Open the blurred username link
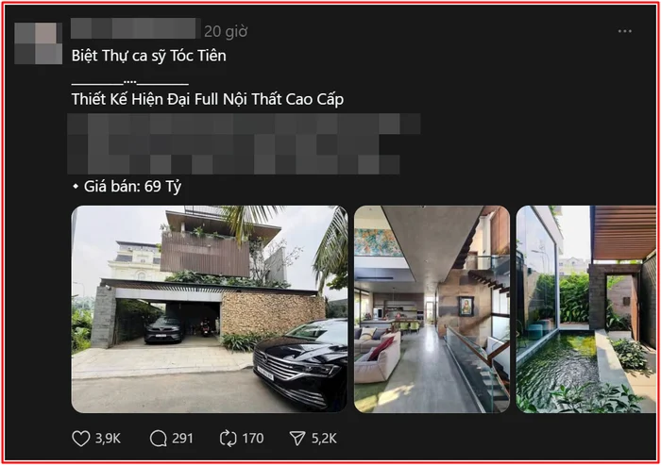Screen dimensions: 661x465 135,28
